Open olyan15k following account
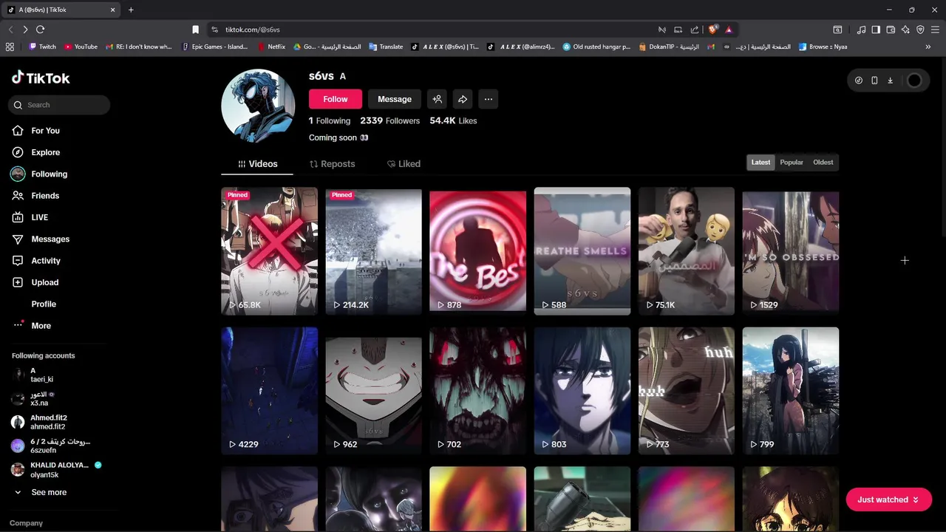This screenshot has width=946, height=532. pos(56,470)
